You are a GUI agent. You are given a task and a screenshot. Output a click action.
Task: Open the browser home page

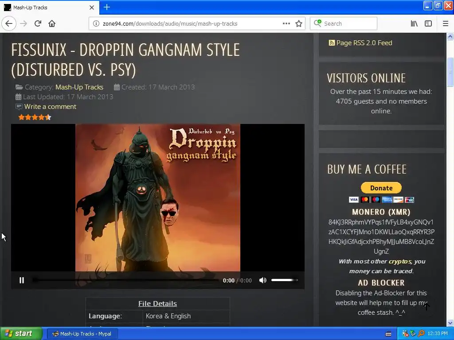coord(52,23)
